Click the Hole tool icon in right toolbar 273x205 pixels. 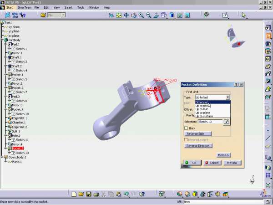(268, 59)
